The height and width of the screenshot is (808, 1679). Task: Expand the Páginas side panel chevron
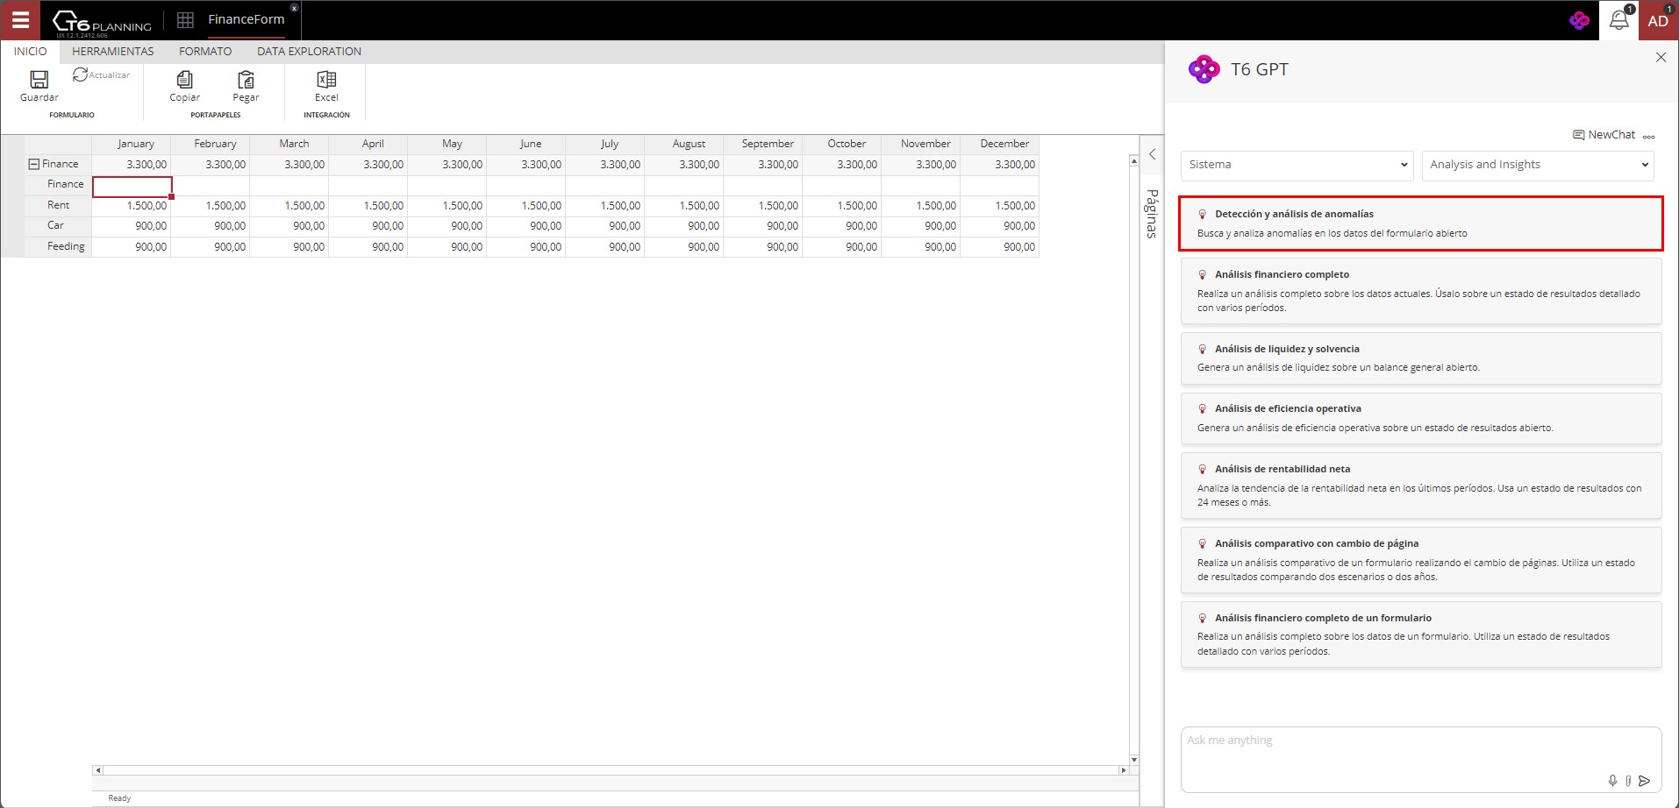(1152, 154)
